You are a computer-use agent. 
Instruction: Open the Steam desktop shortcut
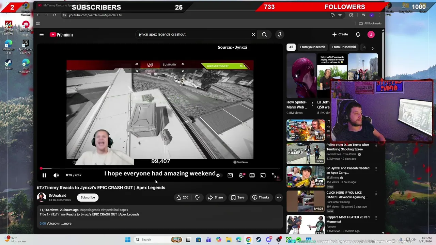point(8,64)
